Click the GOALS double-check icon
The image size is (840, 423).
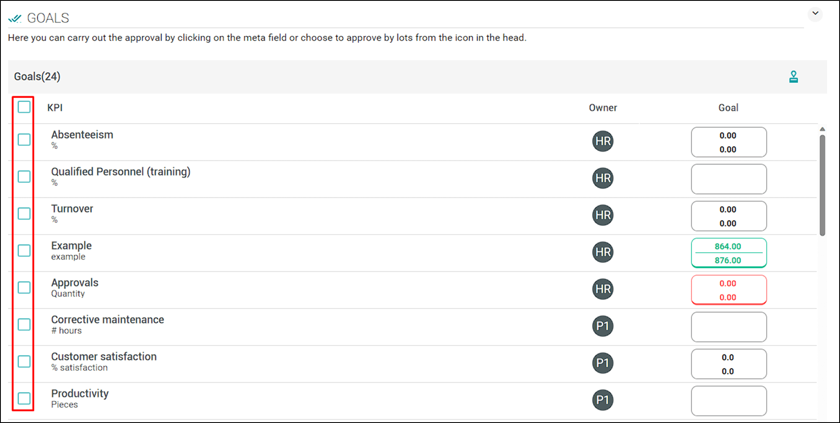15,18
